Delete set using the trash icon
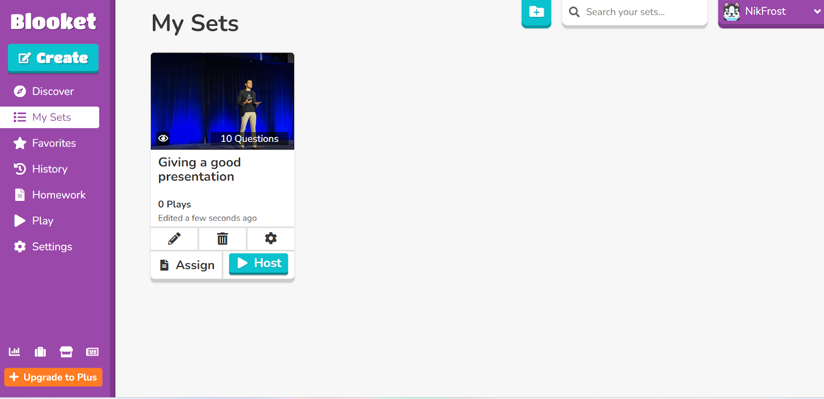Viewport: 824px width, 399px height. [222, 239]
